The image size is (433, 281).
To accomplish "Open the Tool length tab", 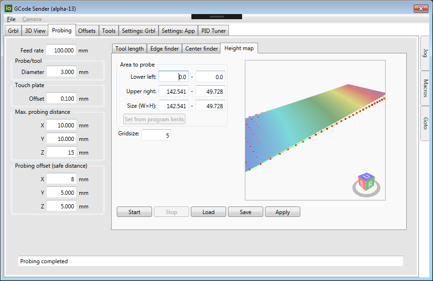I will click(129, 49).
